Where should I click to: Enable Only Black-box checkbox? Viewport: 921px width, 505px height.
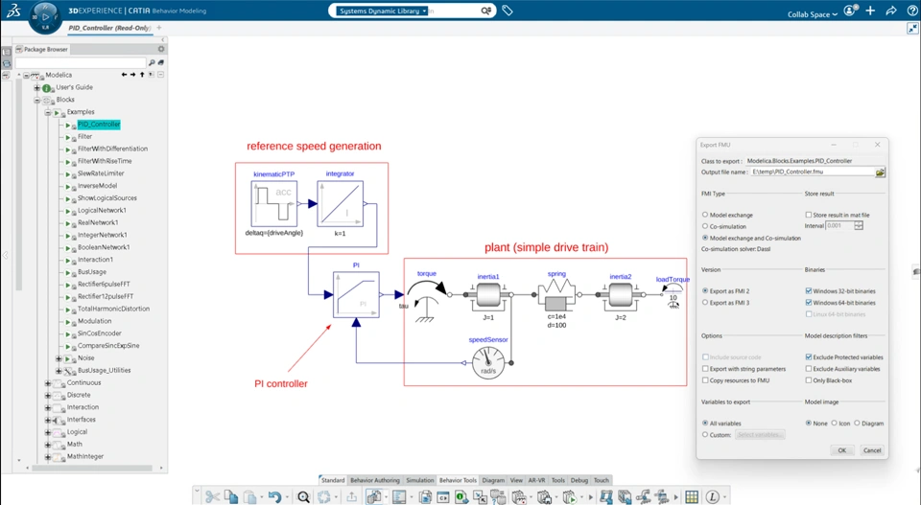coord(808,380)
